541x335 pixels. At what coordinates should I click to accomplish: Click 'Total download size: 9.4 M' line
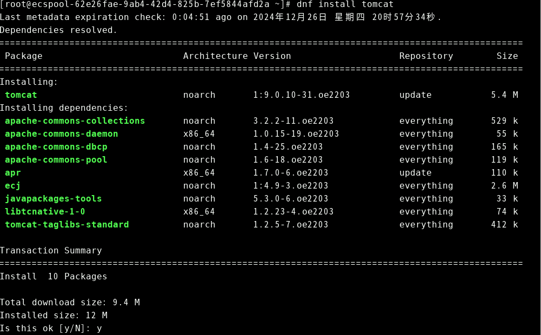coord(70,302)
